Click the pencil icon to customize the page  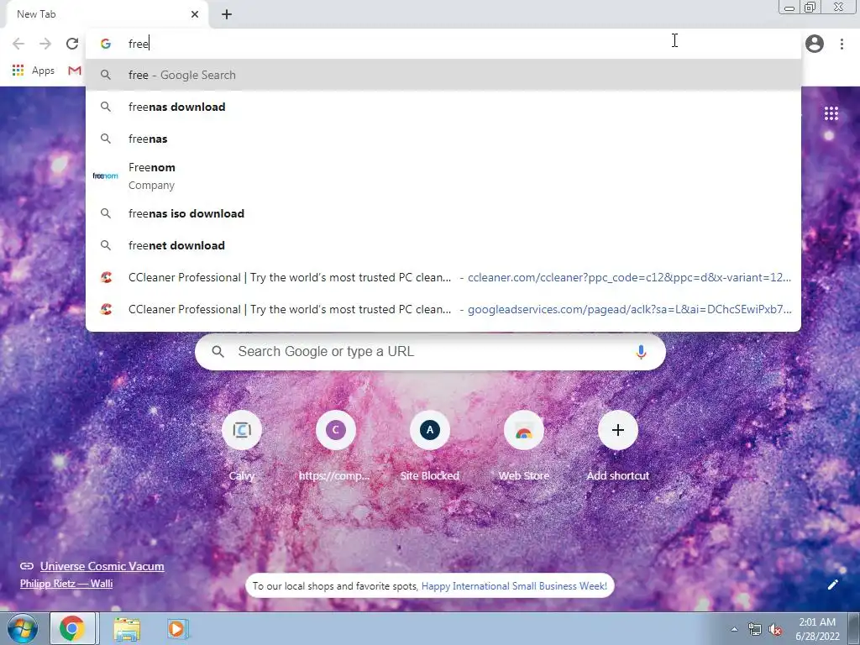[x=832, y=585]
